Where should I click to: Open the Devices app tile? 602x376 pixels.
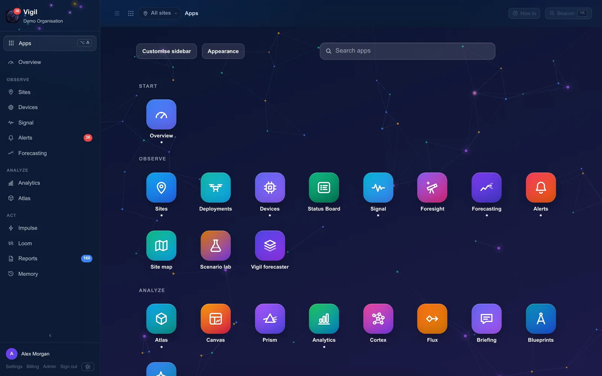pos(270,187)
